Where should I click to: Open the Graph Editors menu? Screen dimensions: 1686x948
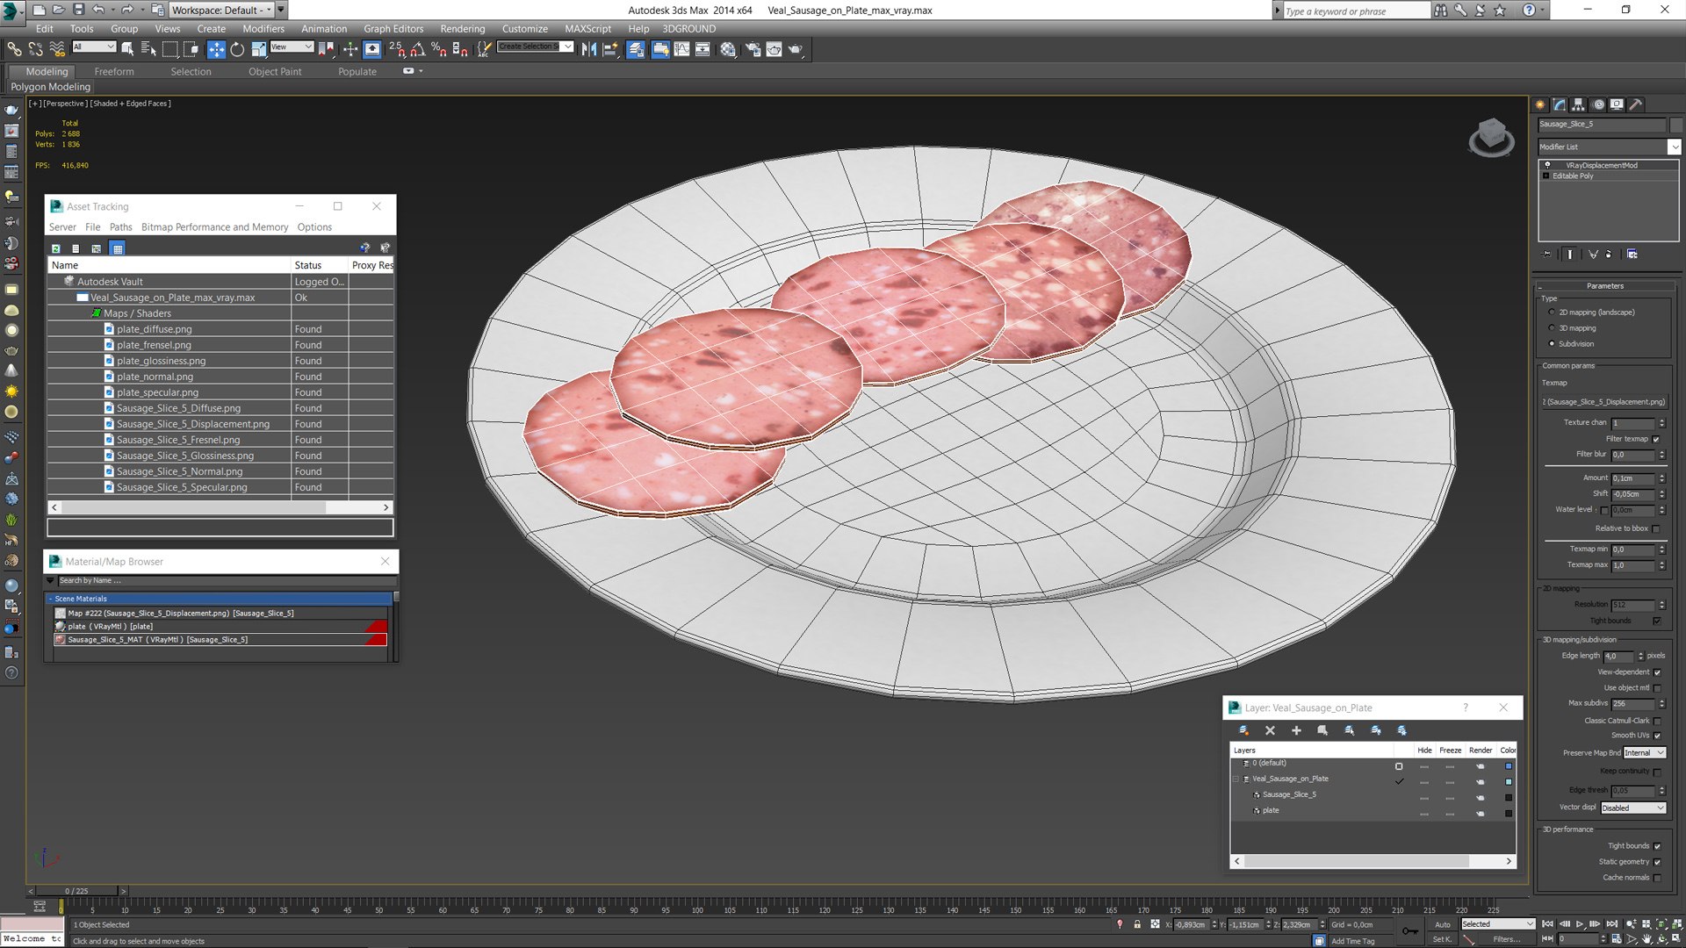(x=393, y=29)
